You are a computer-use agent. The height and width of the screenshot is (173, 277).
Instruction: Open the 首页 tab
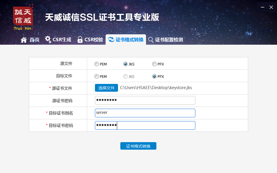point(30,40)
